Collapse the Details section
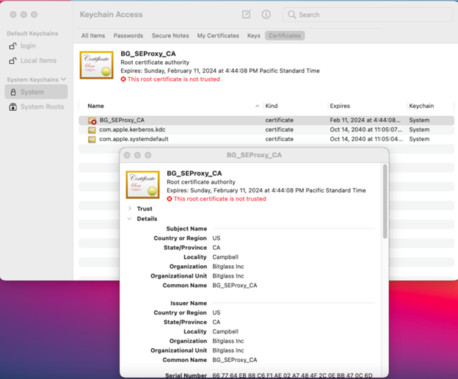The image size is (458, 379). (x=130, y=219)
